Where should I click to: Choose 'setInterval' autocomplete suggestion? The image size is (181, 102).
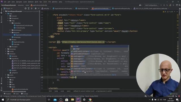[x=100, y=71]
